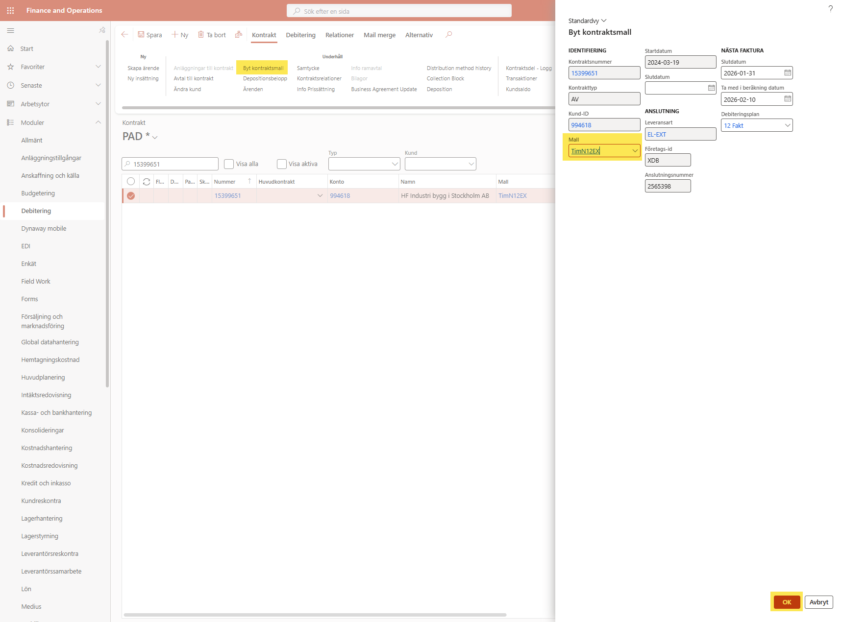Click the pin navigation pane icon
The height and width of the screenshot is (622, 842).
(x=102, y=30)
